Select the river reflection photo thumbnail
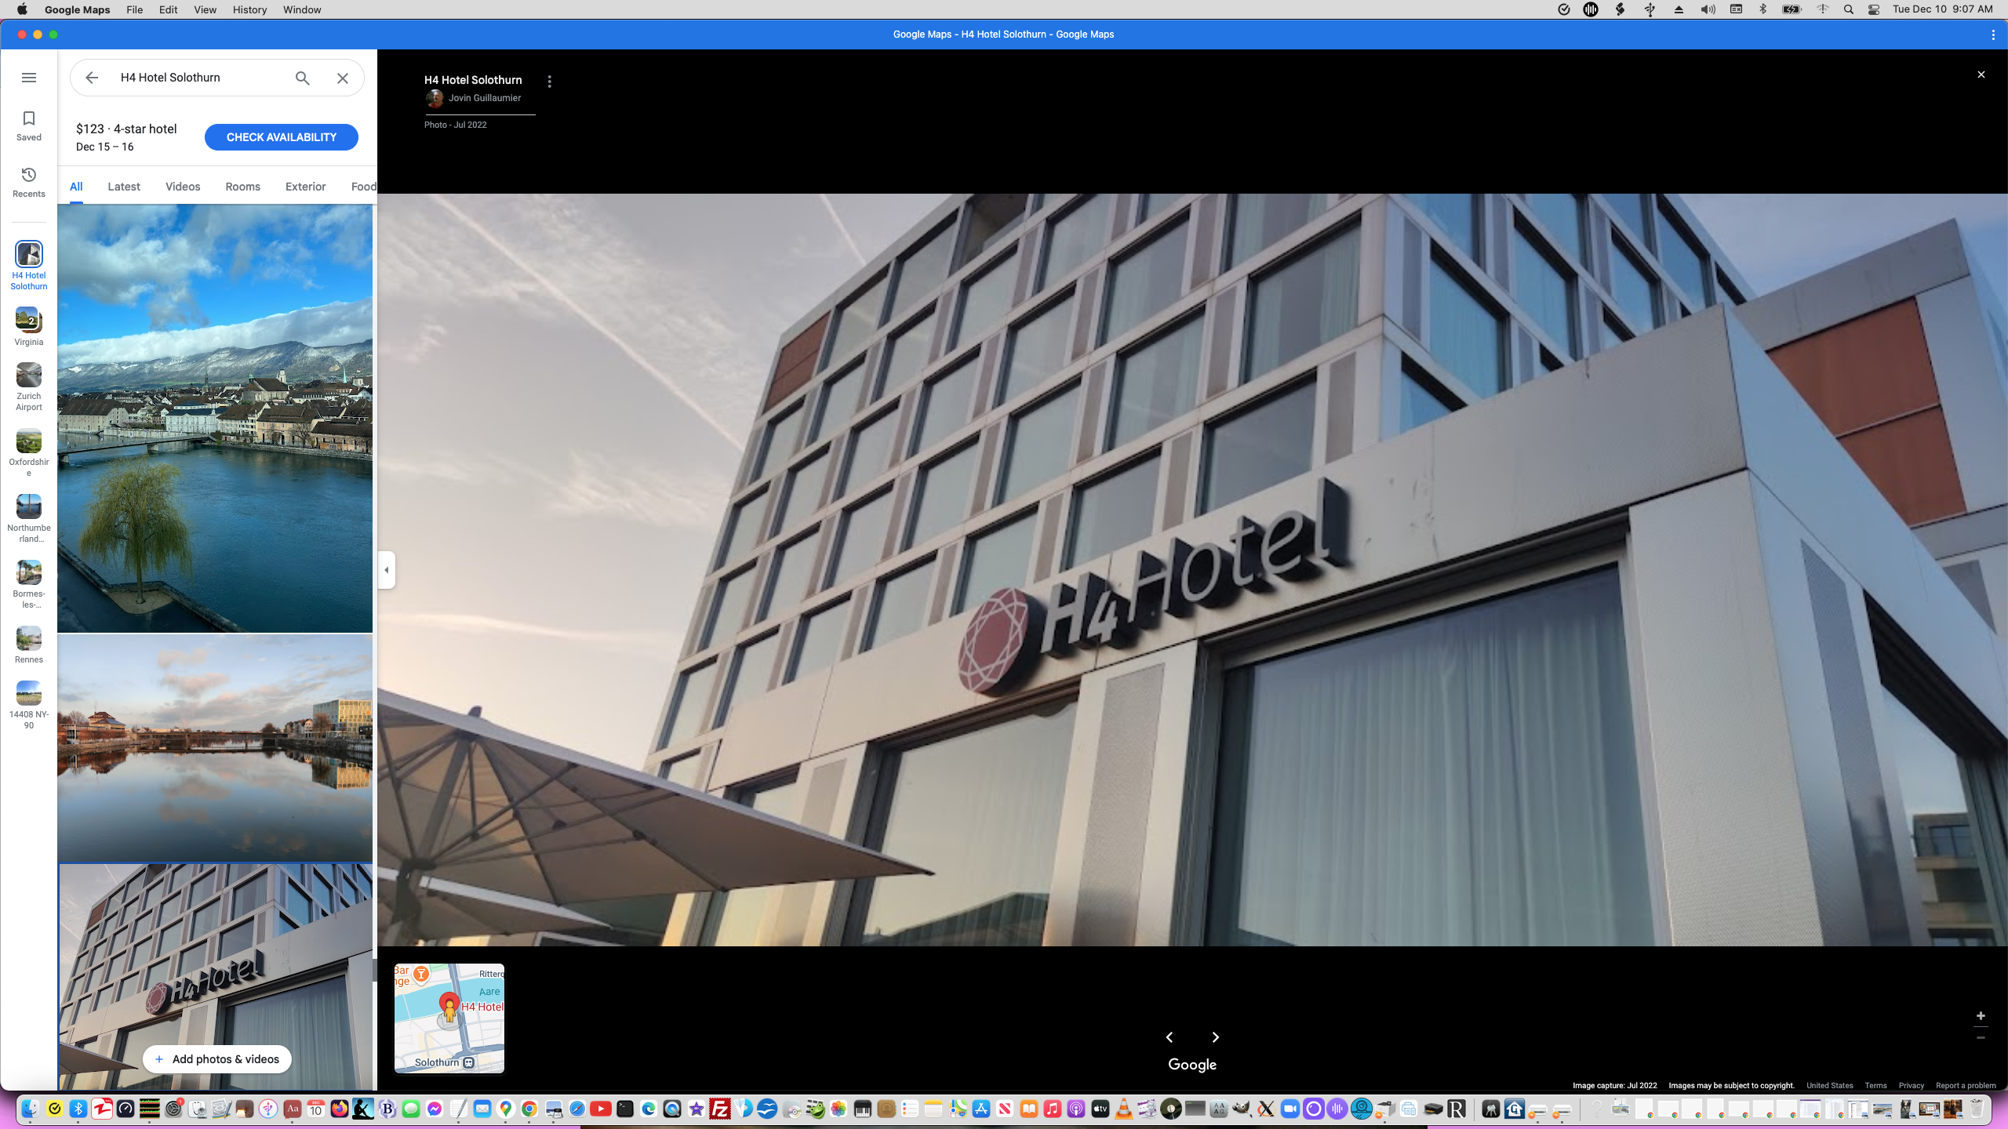The image size is (2008, 1129). 215,747
